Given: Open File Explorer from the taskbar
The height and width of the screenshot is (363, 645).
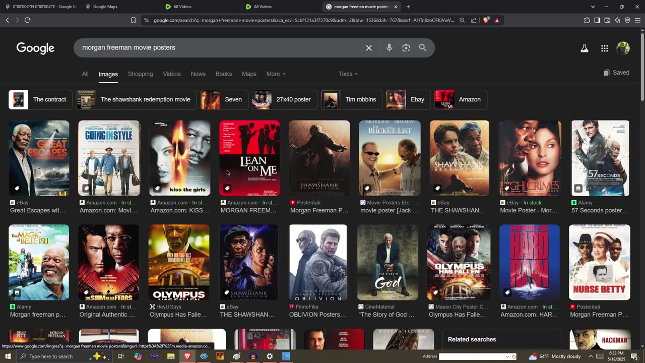Looking at the screenshot, I should (x=171, y=356).
